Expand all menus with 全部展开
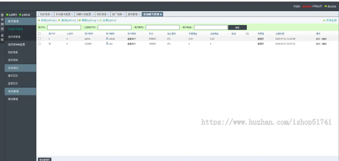This screenshot has width=339, height=161. (x=12, y=15)
